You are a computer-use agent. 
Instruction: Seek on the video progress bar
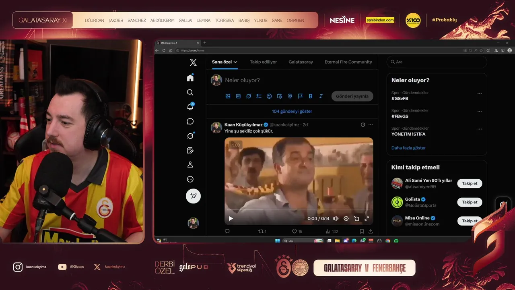point(298,210)
